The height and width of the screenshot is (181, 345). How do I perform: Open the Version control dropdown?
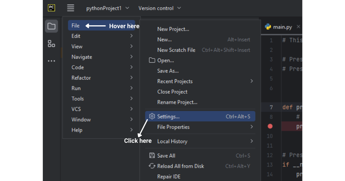[x=160, y=8]
